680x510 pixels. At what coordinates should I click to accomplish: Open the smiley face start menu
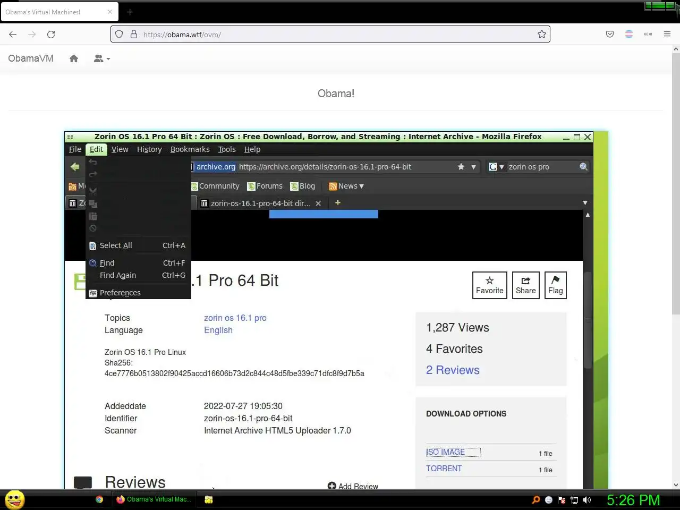(15, 499)
